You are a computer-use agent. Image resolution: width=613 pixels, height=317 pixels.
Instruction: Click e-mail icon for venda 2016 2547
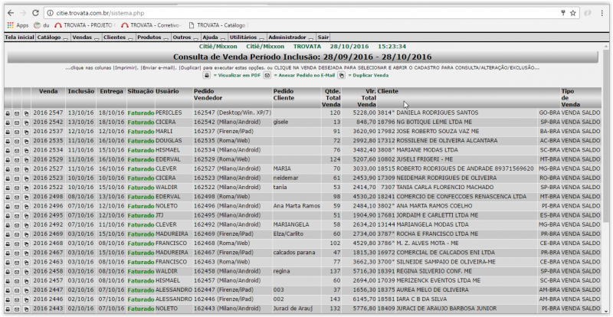pos(17,113)
